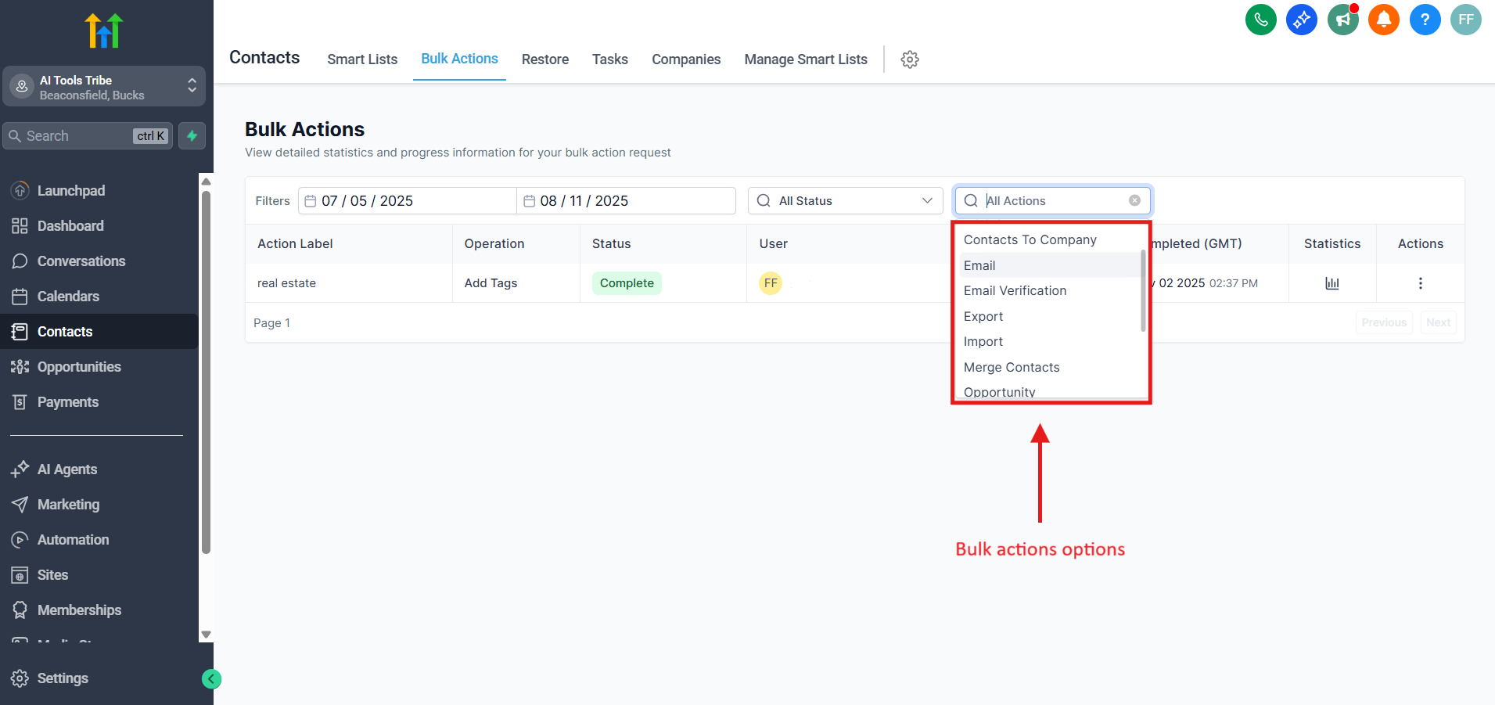View announcements via the megaphone icon

click(x=1342, y=20)
